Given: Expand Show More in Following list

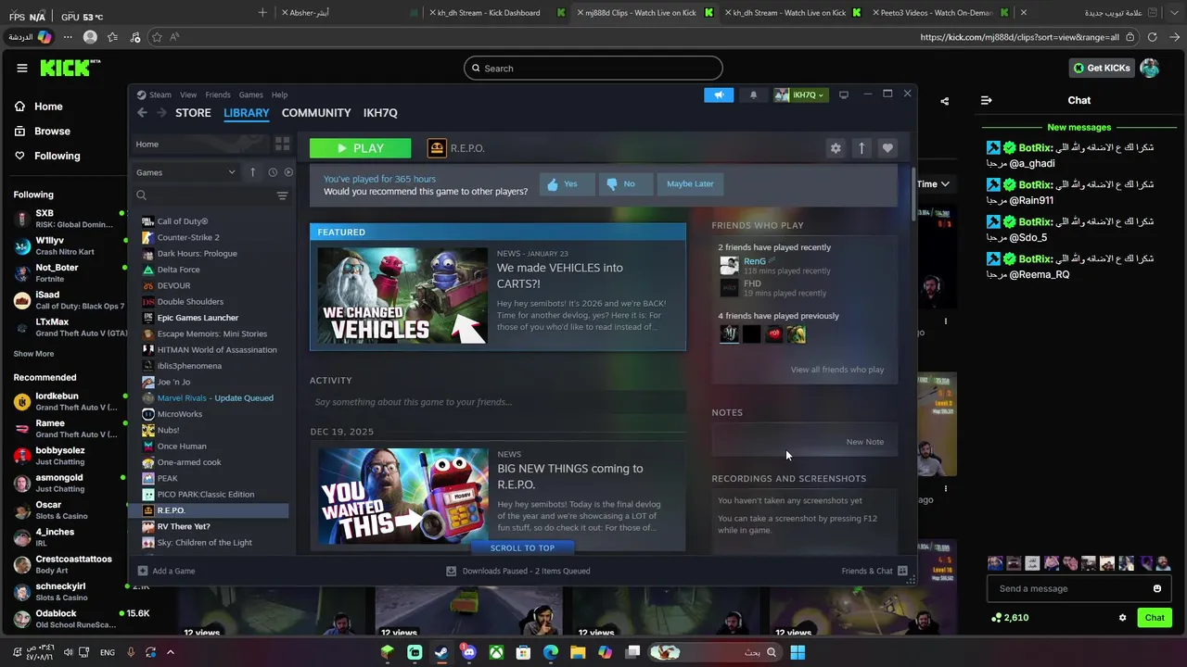Looking at the screenshot, I should (33, 354).
